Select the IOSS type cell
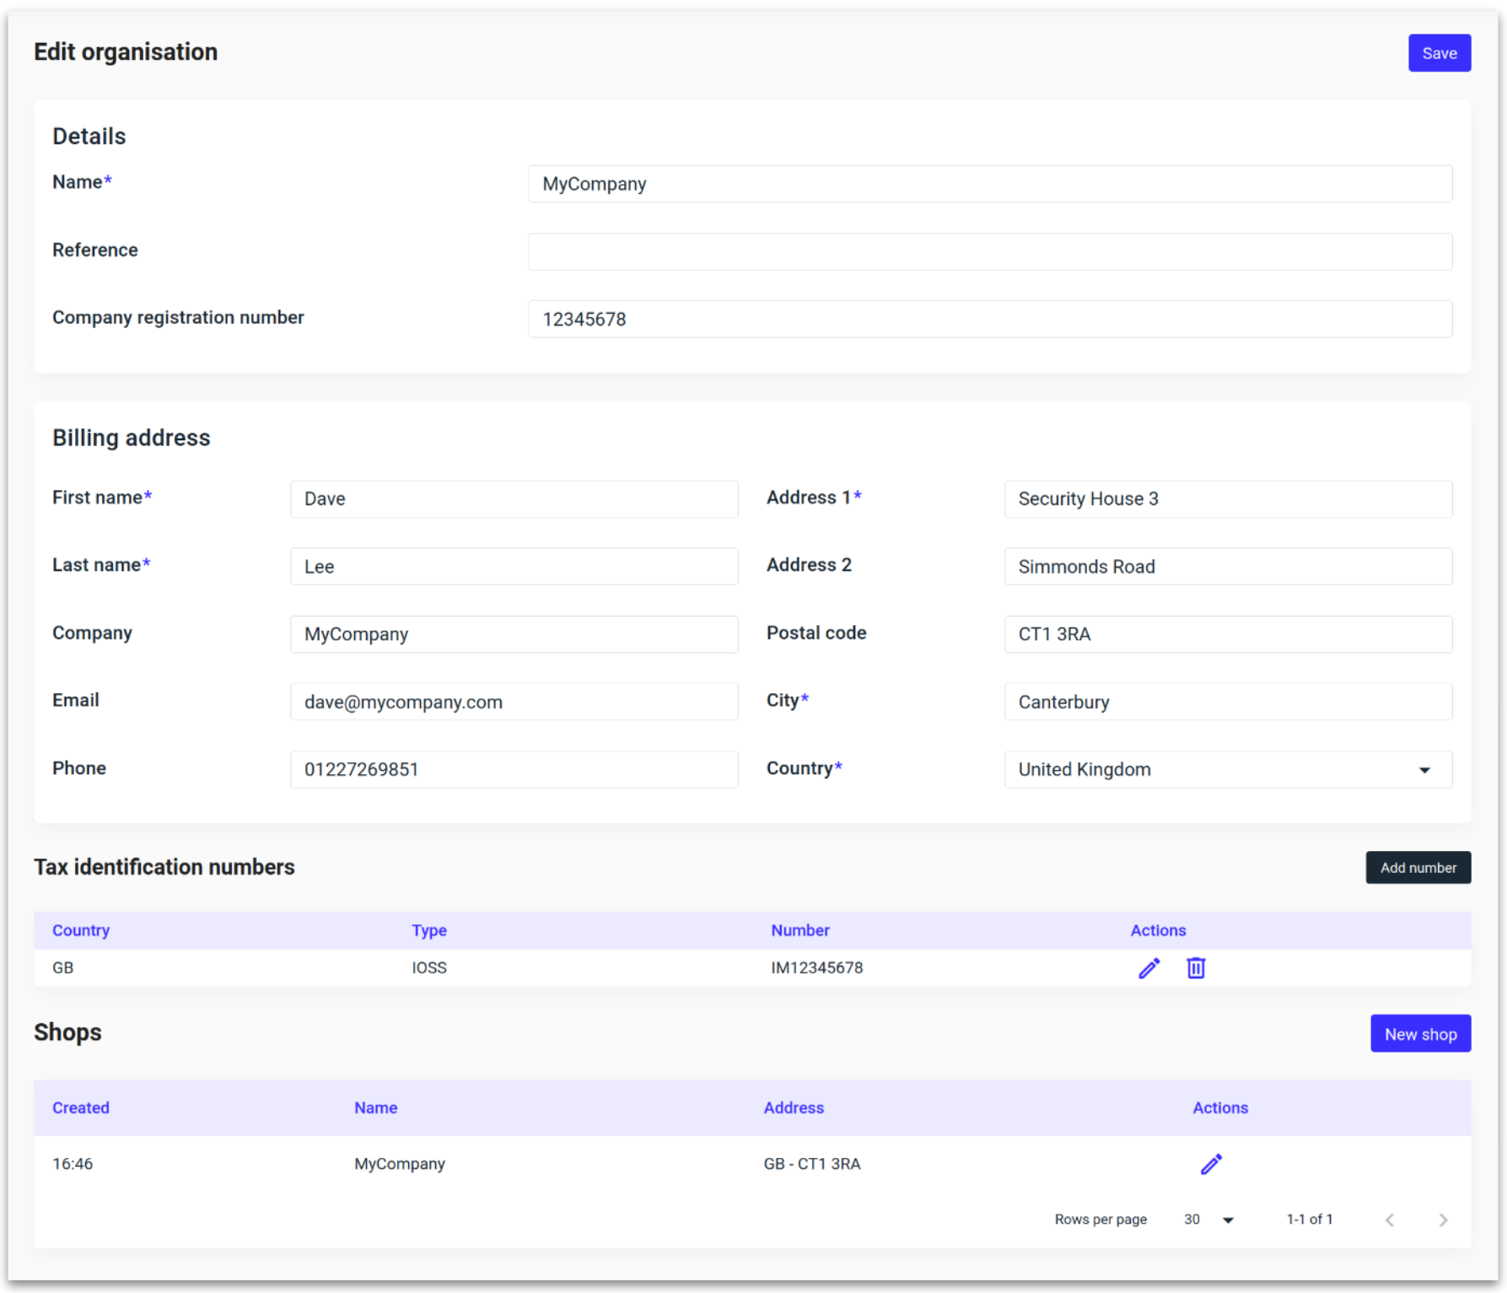Image resolution: width=1507 pixels, height=1293 pixels. pos(429,967)
